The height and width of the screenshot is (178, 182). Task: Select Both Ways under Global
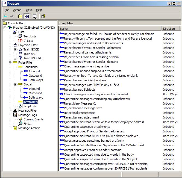pos(36,97)
